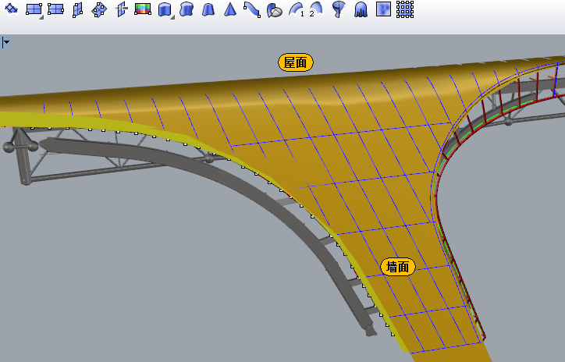Click the heightfield from image icon
565x362 pixels.
click(383, 10)
